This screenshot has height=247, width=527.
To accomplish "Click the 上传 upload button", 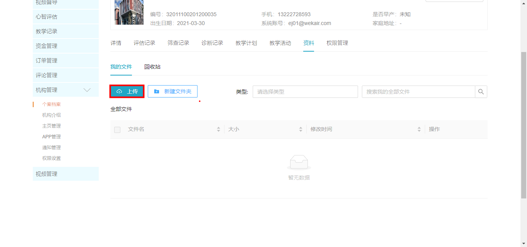I will [x=127, y=91].
